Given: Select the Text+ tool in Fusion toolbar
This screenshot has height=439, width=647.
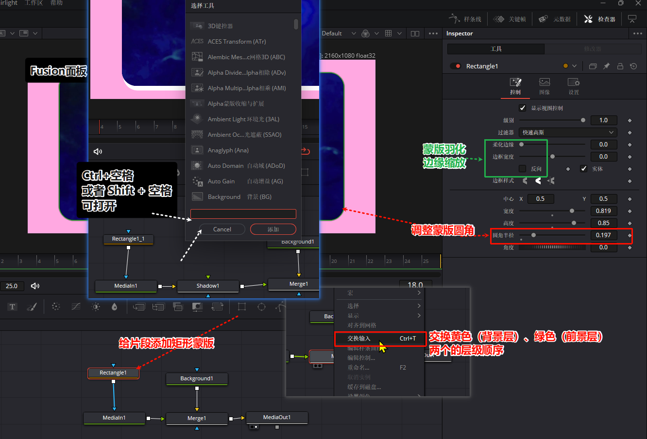Looking at the screenshot, I should 13,307.
